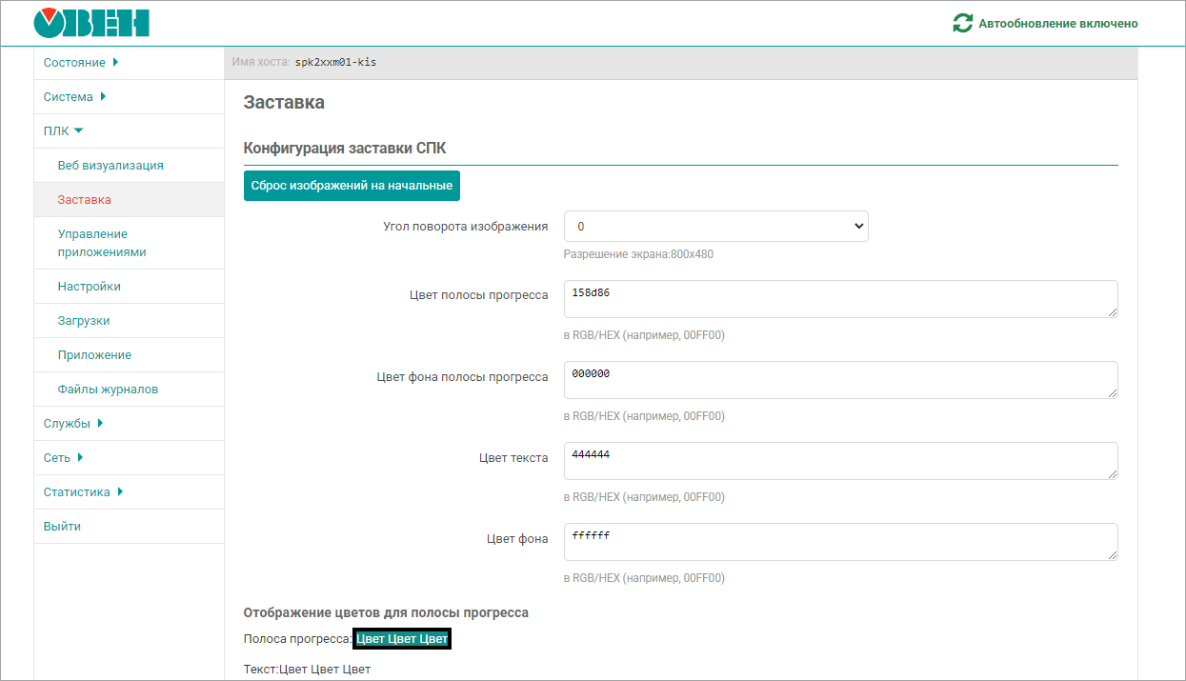Select the Заставка menu item
The image size is (1186, 681).
[84, 200]
